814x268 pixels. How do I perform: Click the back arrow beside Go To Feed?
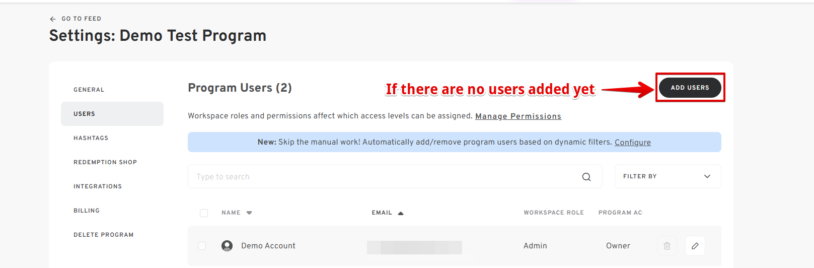pyautogui.click(x=53, y=19)
